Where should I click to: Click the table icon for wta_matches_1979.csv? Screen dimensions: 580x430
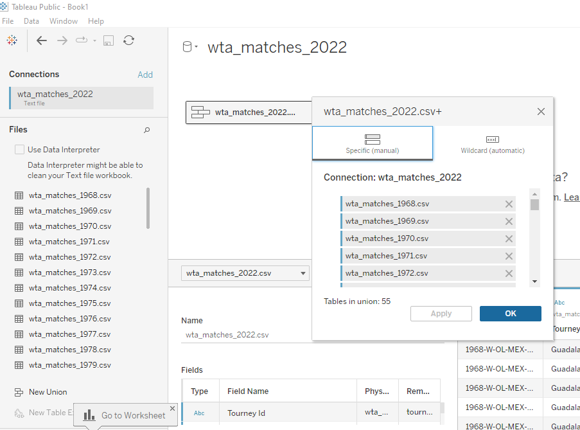19,365
